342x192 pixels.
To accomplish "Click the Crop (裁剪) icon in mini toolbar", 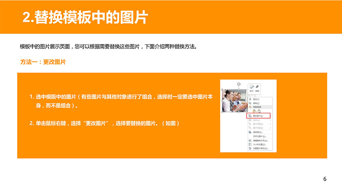I will pyautogui.click(x=258, y=87).
